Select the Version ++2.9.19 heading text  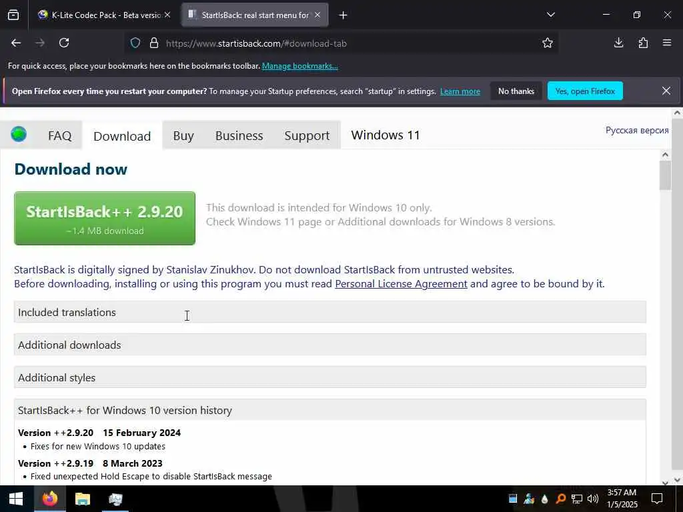click(90, 463)
